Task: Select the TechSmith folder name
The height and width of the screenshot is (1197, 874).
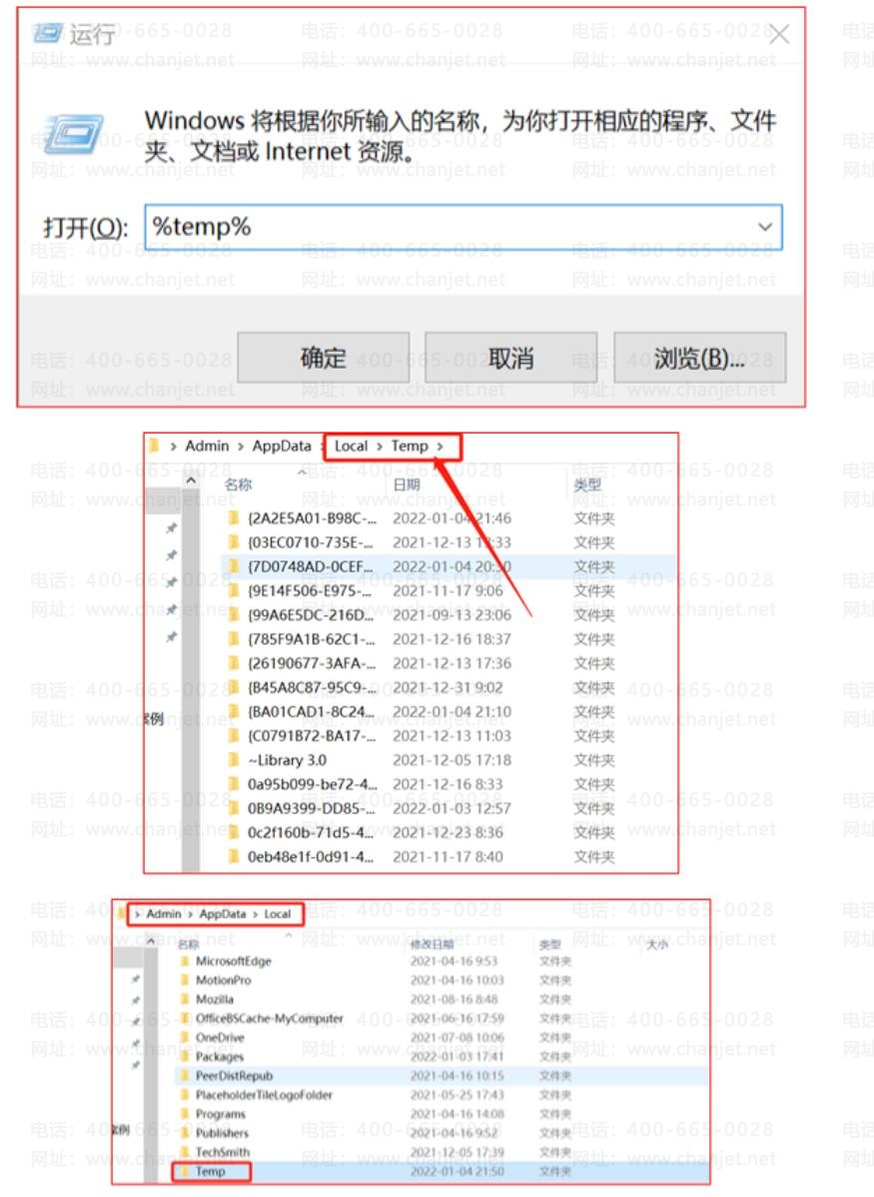Action: coord(223,1153)
